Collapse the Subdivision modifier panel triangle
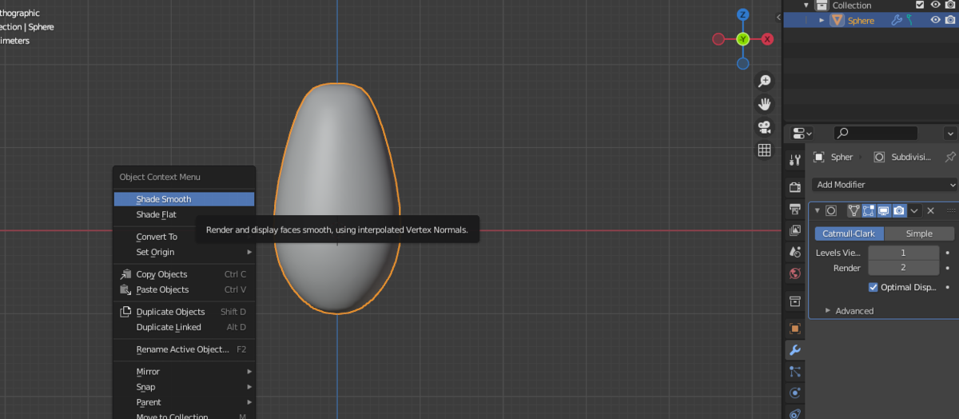This screenshot has height=419, width=959. tap(817, 210)
